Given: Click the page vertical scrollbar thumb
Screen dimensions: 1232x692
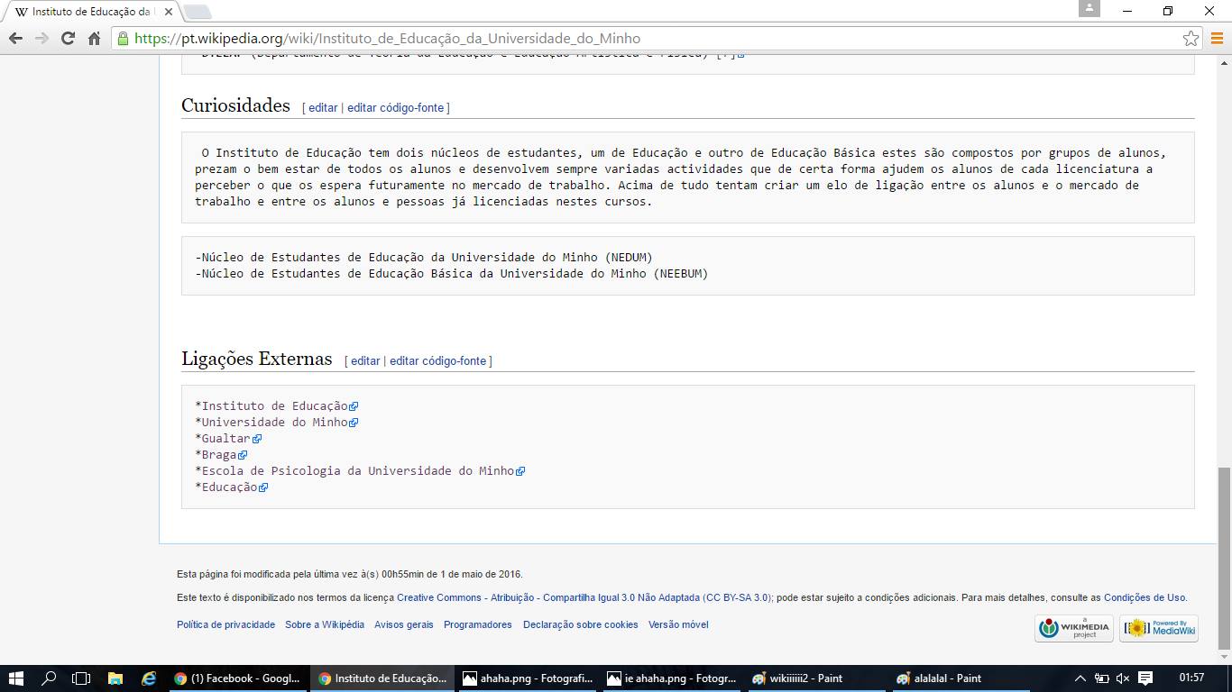Looking at the screenshot, I should 1224,558.
